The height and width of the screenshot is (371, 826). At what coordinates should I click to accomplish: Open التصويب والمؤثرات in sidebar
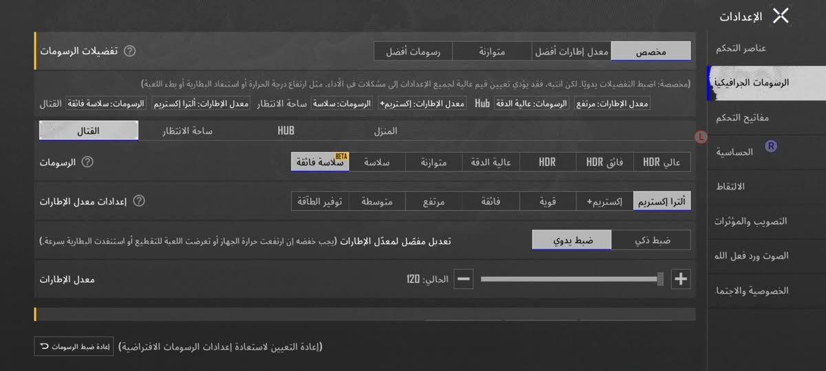coord(766,221)
